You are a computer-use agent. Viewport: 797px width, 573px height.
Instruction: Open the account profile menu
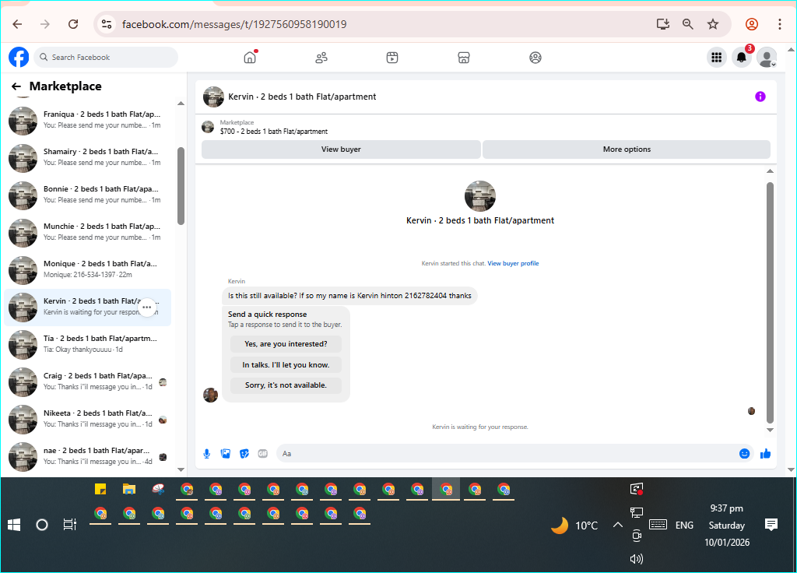coord(767,58)
